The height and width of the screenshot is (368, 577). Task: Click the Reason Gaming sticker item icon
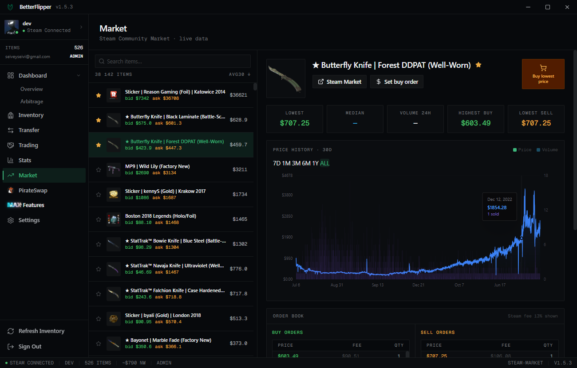114,95
